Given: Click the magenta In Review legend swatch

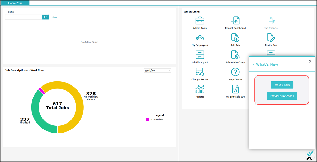Looking at the screenshot, I should pyautogui.click(x=147, y=119).
